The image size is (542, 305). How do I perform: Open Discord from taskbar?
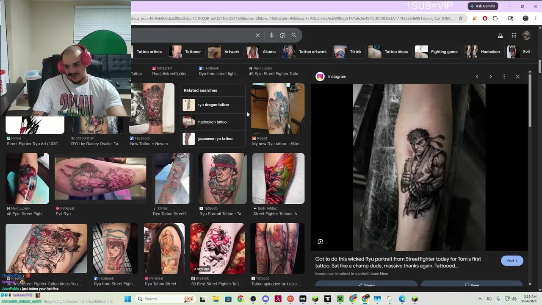point(265,299)
